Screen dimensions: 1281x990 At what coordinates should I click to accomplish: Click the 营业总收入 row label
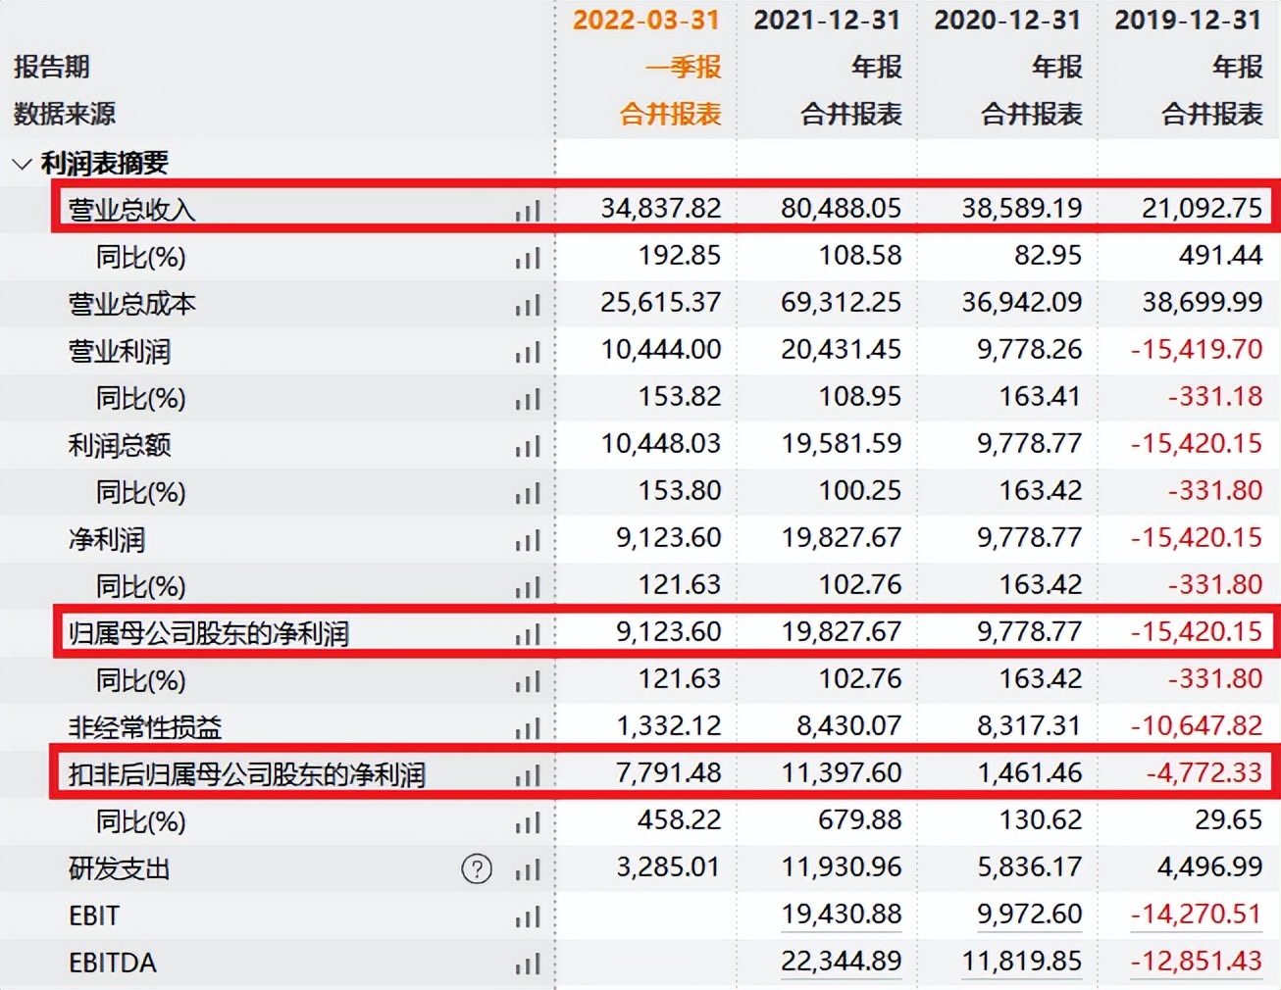131,210
